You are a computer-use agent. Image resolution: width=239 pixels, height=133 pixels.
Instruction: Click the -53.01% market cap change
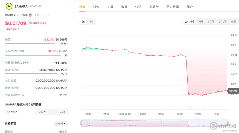click(x=49, y=39)
